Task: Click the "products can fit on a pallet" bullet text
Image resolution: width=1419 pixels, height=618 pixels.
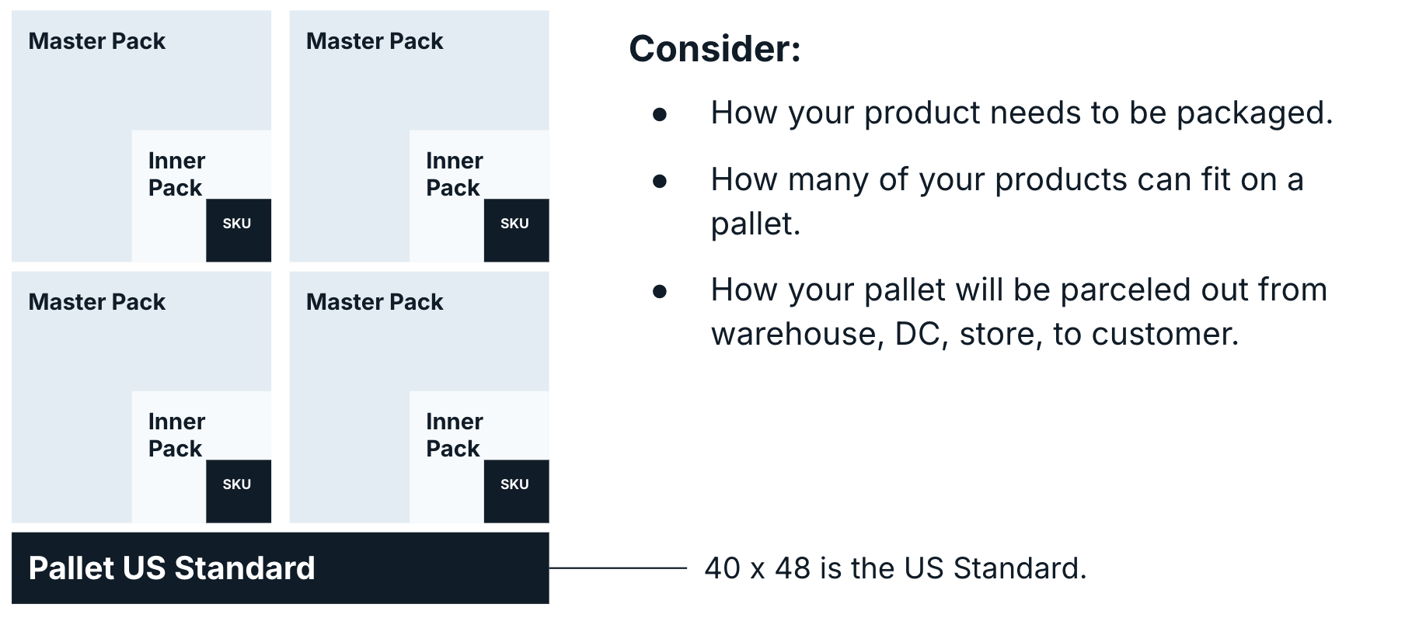Action: 1006,201
